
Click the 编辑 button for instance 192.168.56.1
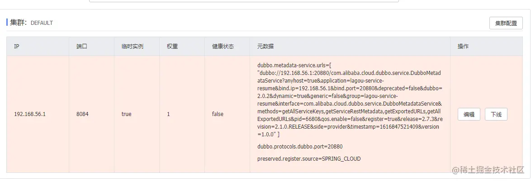(x=469, y=115)
